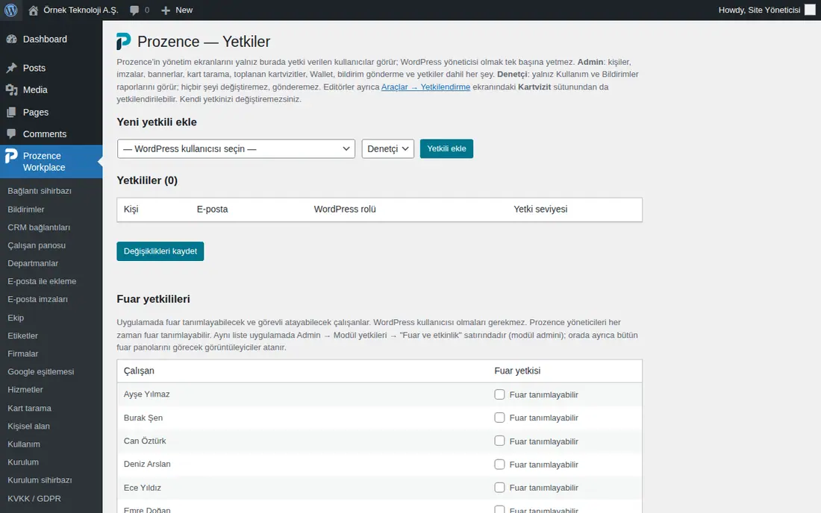This screenshot has width=821, height=513.
Task: Enable Fuar tanımlayabilir for Can Öztürk
Action: pyautogui.click(x=499, y=441)
